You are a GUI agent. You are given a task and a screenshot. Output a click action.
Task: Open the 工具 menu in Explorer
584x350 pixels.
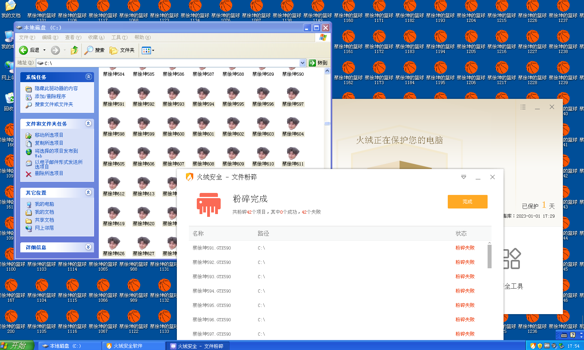click(119, 37)
